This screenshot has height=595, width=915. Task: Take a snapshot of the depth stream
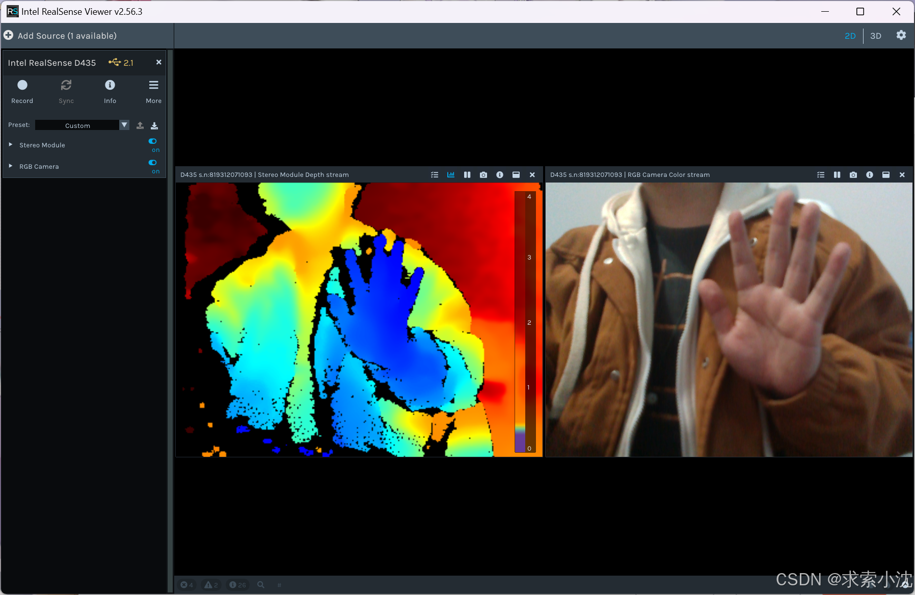click(x=483, y=174)
